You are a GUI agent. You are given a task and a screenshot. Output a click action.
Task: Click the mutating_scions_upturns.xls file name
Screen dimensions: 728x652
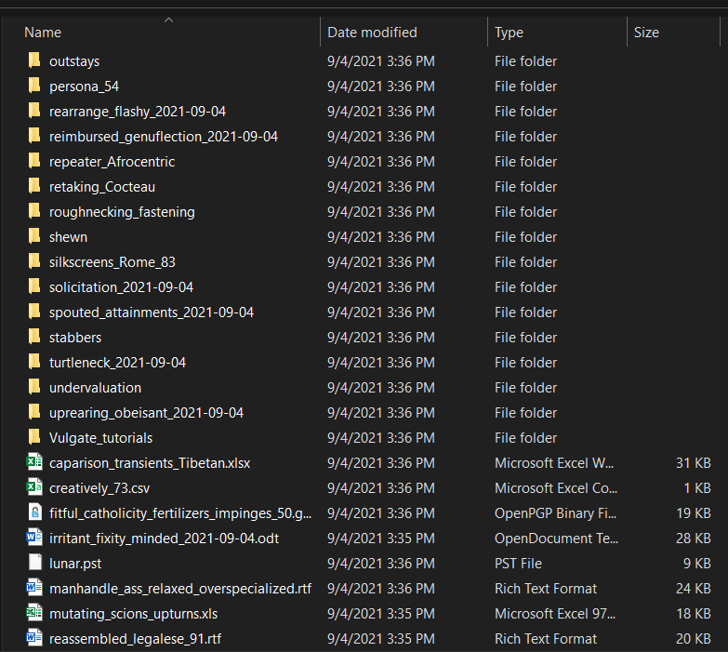pyautogui.click(x=133, y=614)
